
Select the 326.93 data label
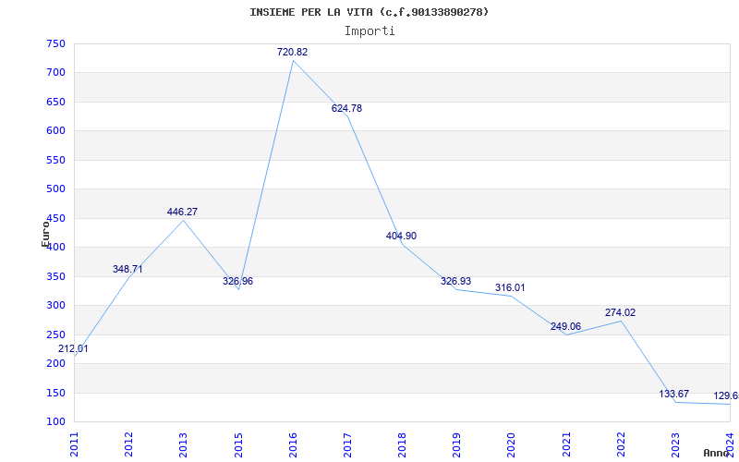[455, 281]
